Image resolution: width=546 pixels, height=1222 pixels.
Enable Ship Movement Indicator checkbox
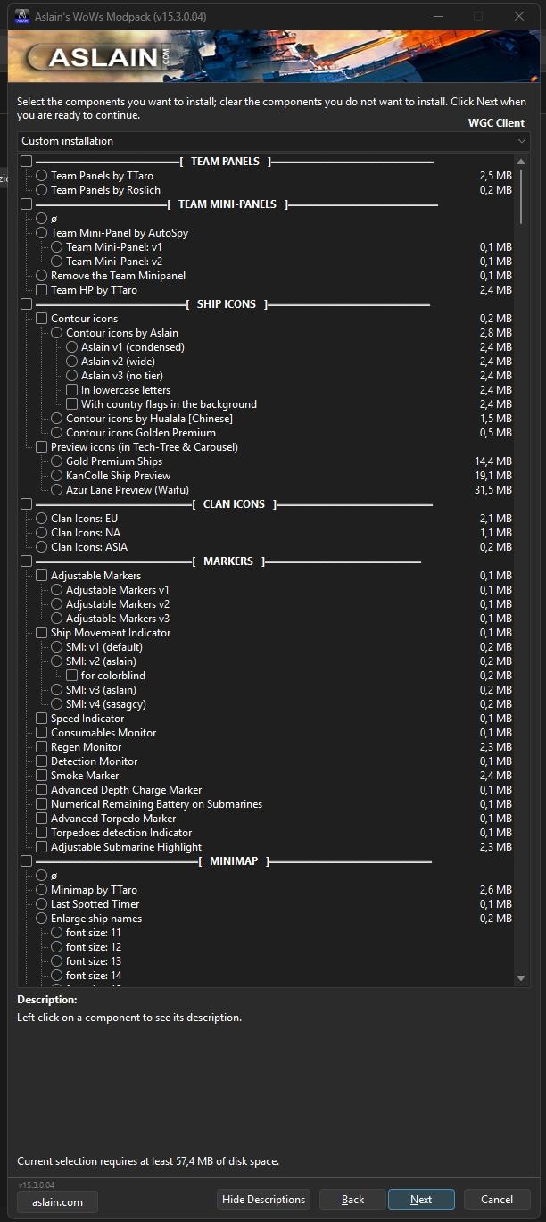click(41, 633)
